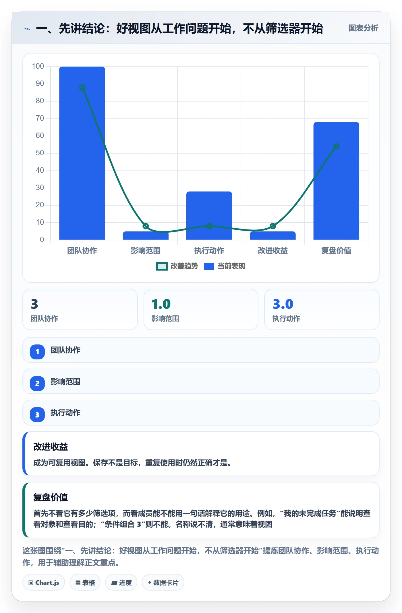Image resolution: width=402 pixels, height=613 pixels.
Task: Click the 改进收益 callout card
Action: tap(201, 454)
